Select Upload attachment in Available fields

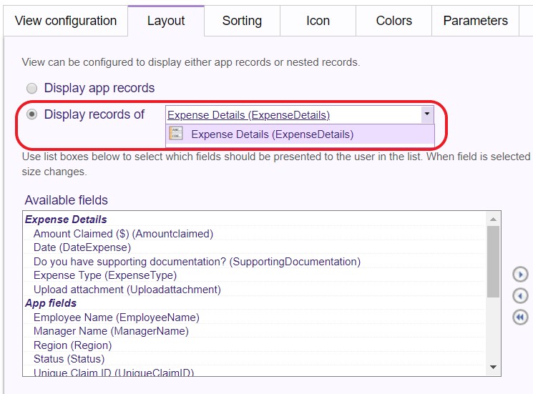click(127, 290)
